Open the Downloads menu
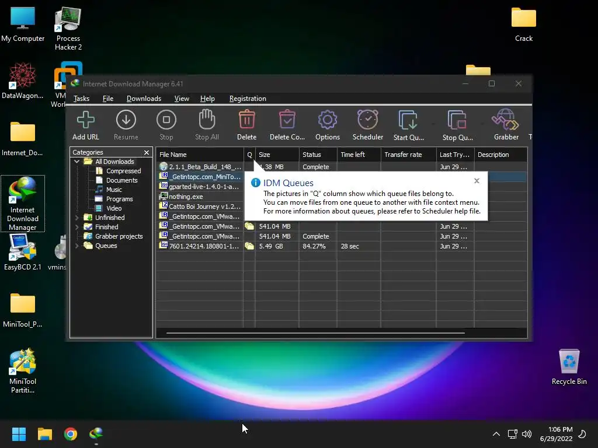The image size is (598, 448). [x=144, y=99]
